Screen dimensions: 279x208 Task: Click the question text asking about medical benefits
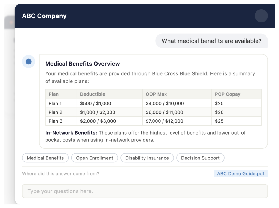pyautogui.click(x=212, y=41)
